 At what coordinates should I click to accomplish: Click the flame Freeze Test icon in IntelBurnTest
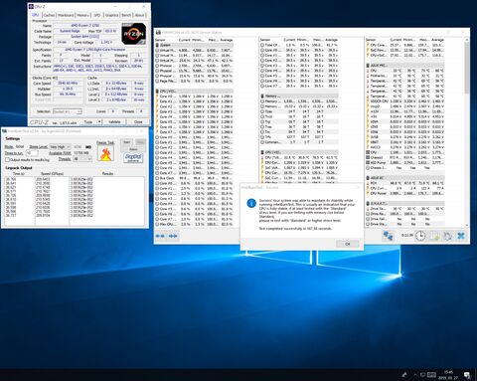tap(105, 154)
